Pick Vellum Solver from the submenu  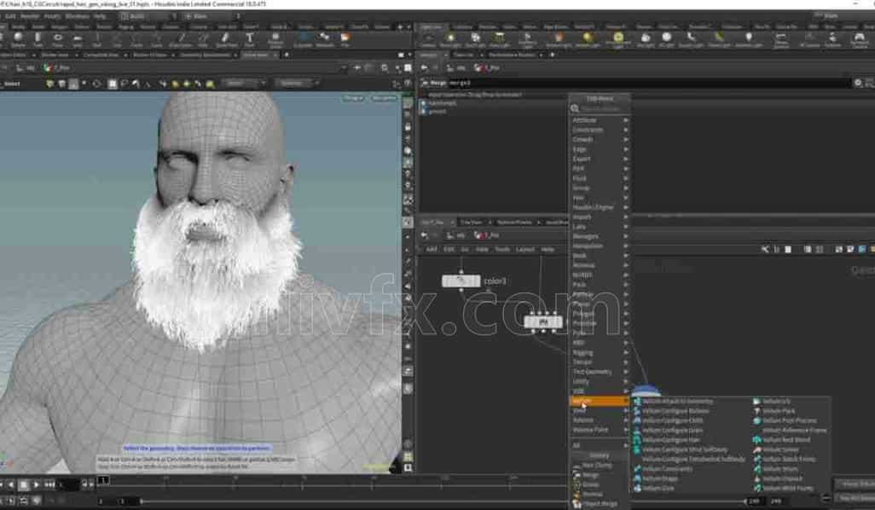tap(780, 449)
